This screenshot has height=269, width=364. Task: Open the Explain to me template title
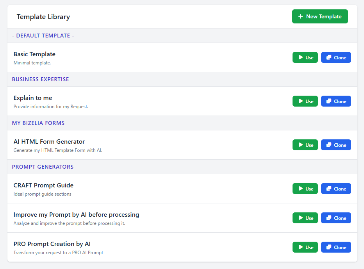point(33,98)
